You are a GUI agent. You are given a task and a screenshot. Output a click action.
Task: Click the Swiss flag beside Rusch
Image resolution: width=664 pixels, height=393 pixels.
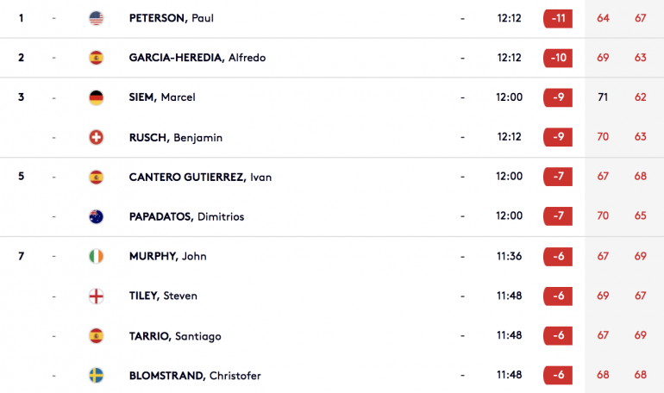point(96,137)
